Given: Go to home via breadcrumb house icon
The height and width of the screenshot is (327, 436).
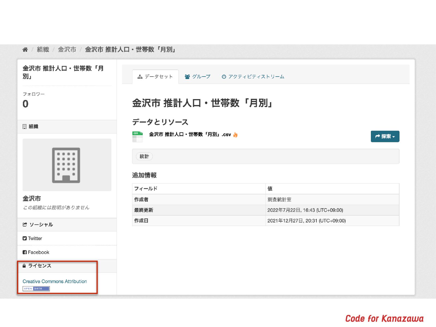Looking at the screenshot, I should (x=25, y=50).
